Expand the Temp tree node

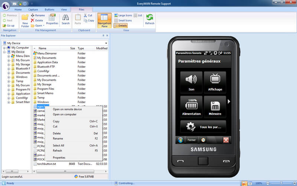tap(9, 81)
